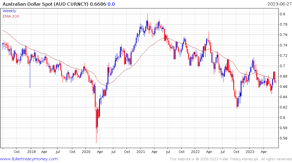Click the 0.66 price axis label

[283, 86]
